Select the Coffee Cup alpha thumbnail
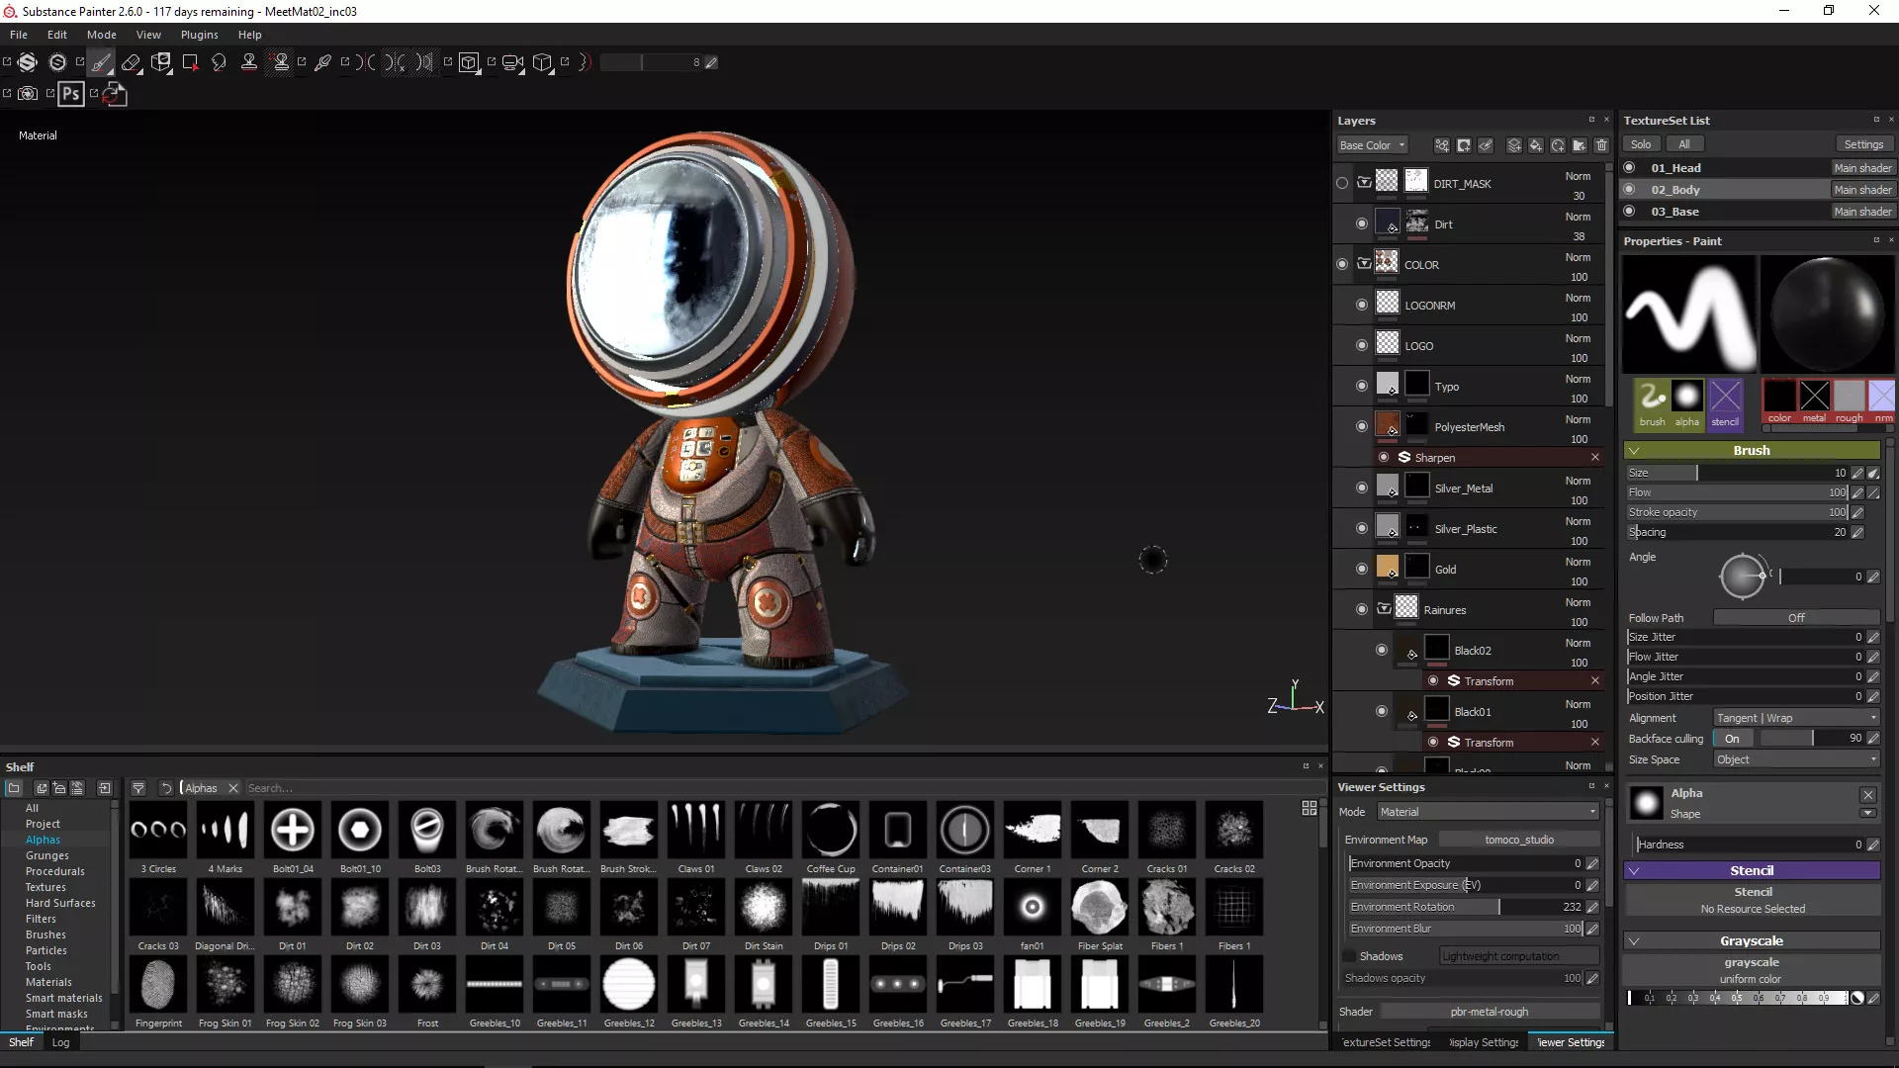Viewport: 1899px width, 1068px height. click(x=831, y=831)
